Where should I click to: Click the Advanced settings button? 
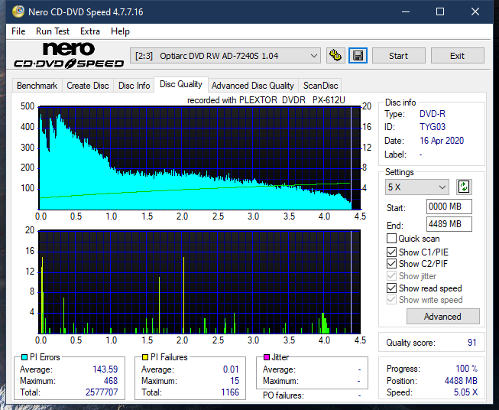click(x=442, y=317)
